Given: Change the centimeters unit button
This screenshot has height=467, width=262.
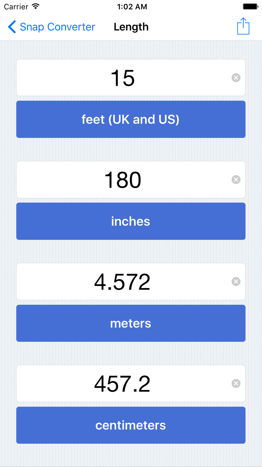Looking at the screenshot, I should pyautogui.click(x=131, y=425).
